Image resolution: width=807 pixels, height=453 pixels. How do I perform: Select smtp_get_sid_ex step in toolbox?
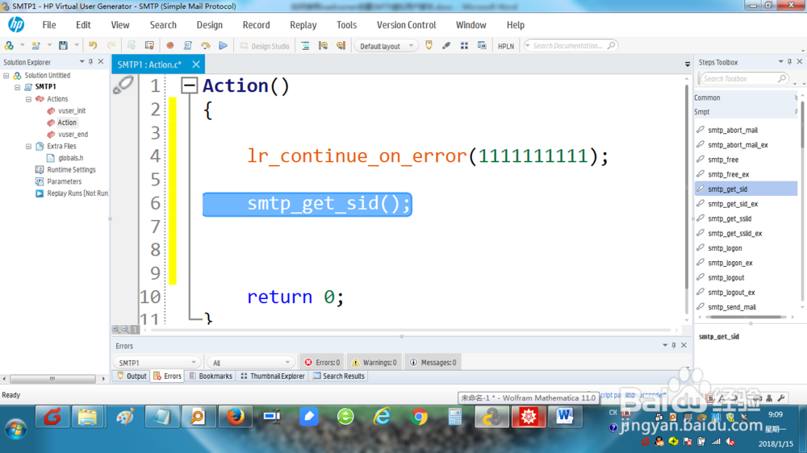tap(733, 204)
